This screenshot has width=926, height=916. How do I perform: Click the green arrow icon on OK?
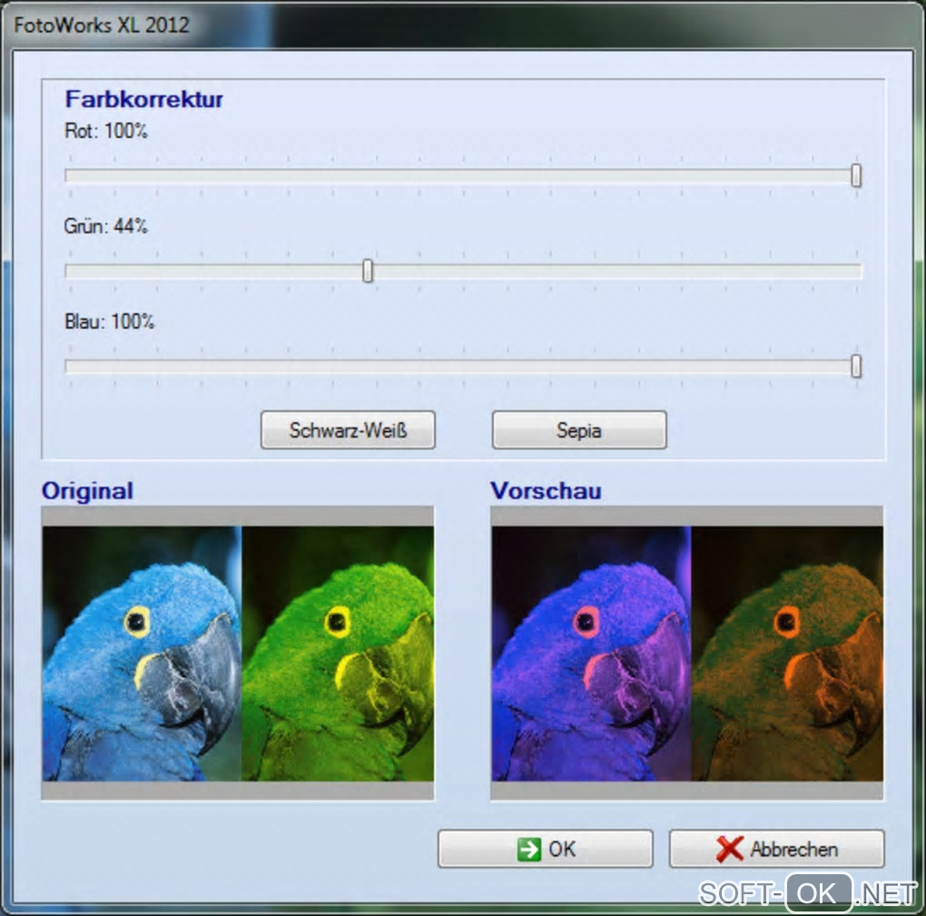(528, 849)
